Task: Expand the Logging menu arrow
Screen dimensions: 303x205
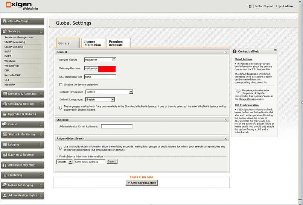Action: 41,145
